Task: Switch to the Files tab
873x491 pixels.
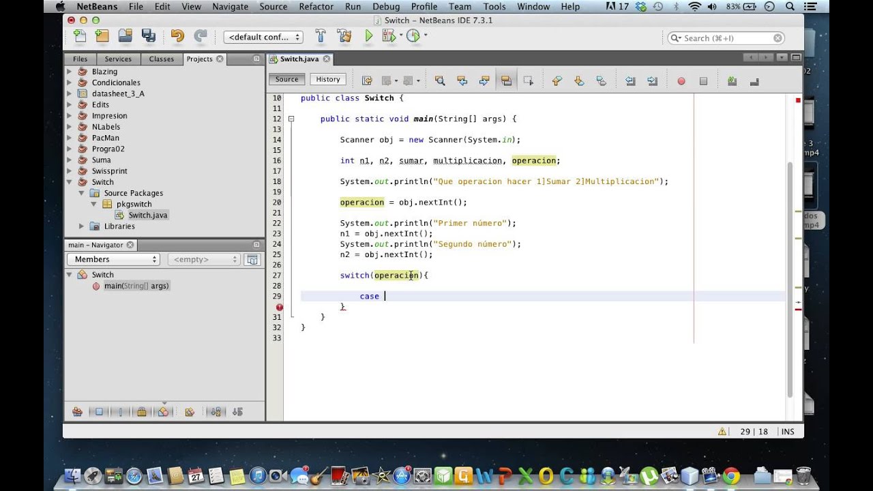Action: tap(80, 59)
